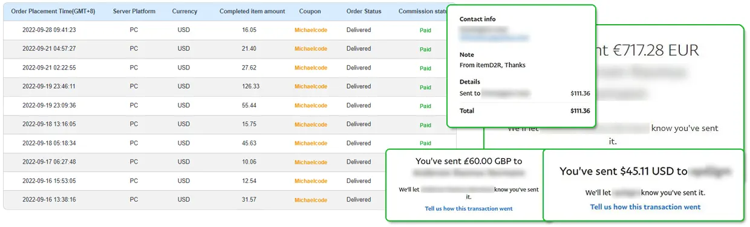
Task: Click the amount 45.63
Action: tap(249, 143)
